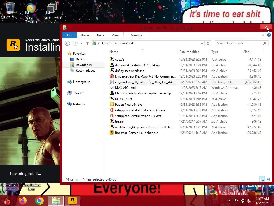Click the network tray icon

pos(242,201)
